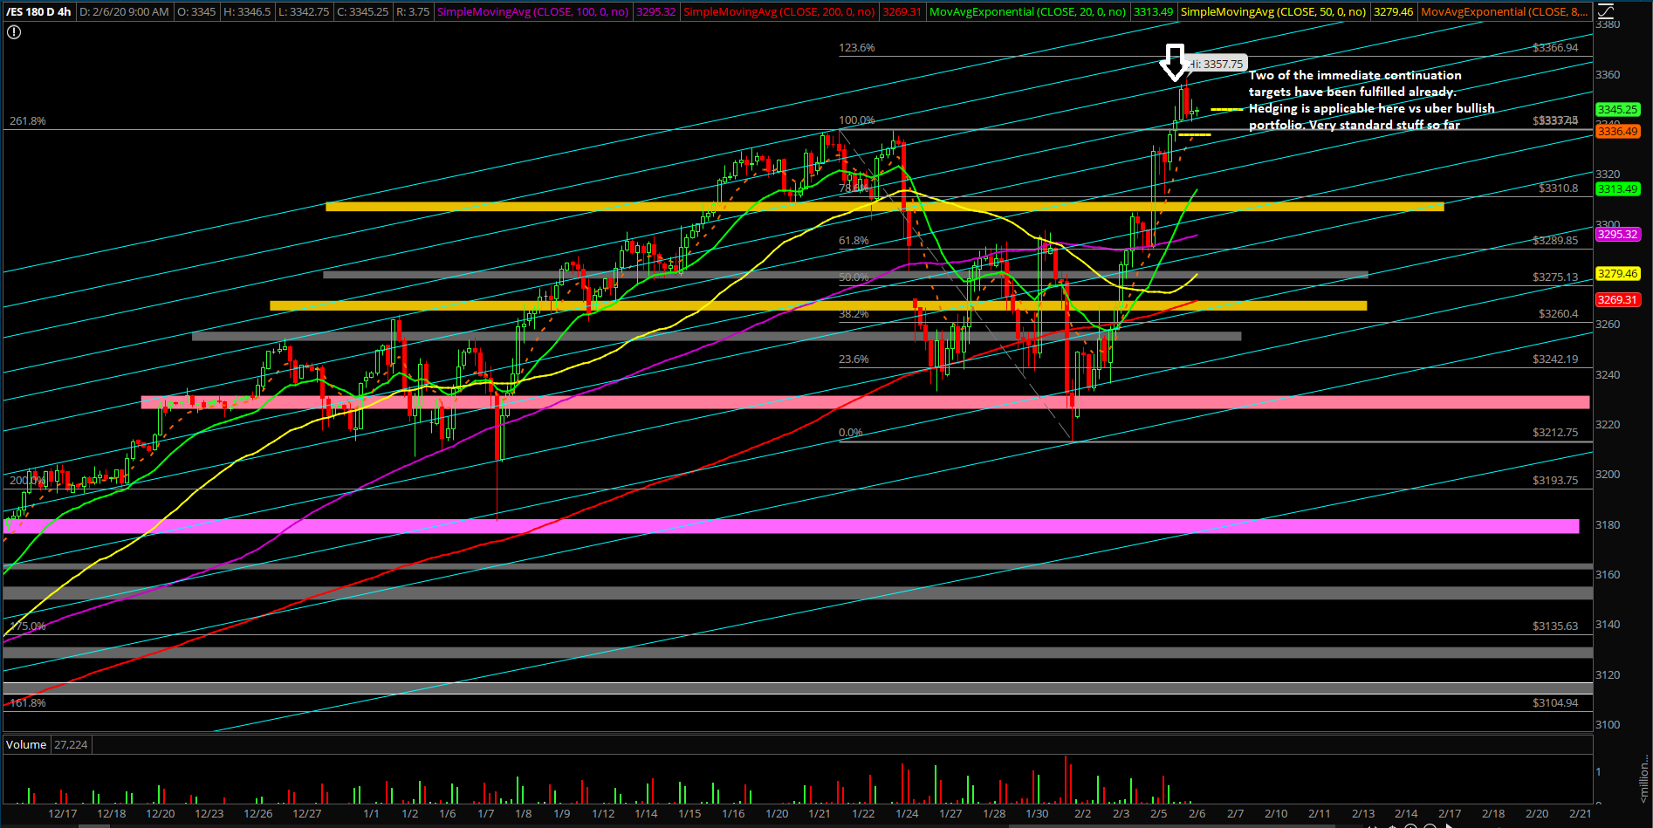The image size is (1653, 828).
Task: Click the $3242.19 Fibonacci price label
Action: [1555, 359]
